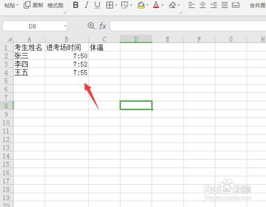Open font color dropdown arrow
Viewport: 266px width, 207px height.
coord(162,5)
